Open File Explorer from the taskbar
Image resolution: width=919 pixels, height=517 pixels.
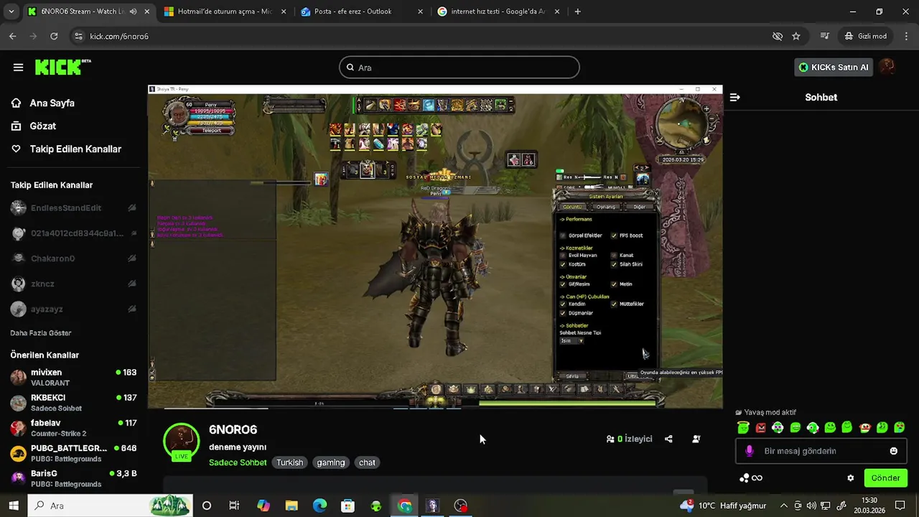point(291,506)
